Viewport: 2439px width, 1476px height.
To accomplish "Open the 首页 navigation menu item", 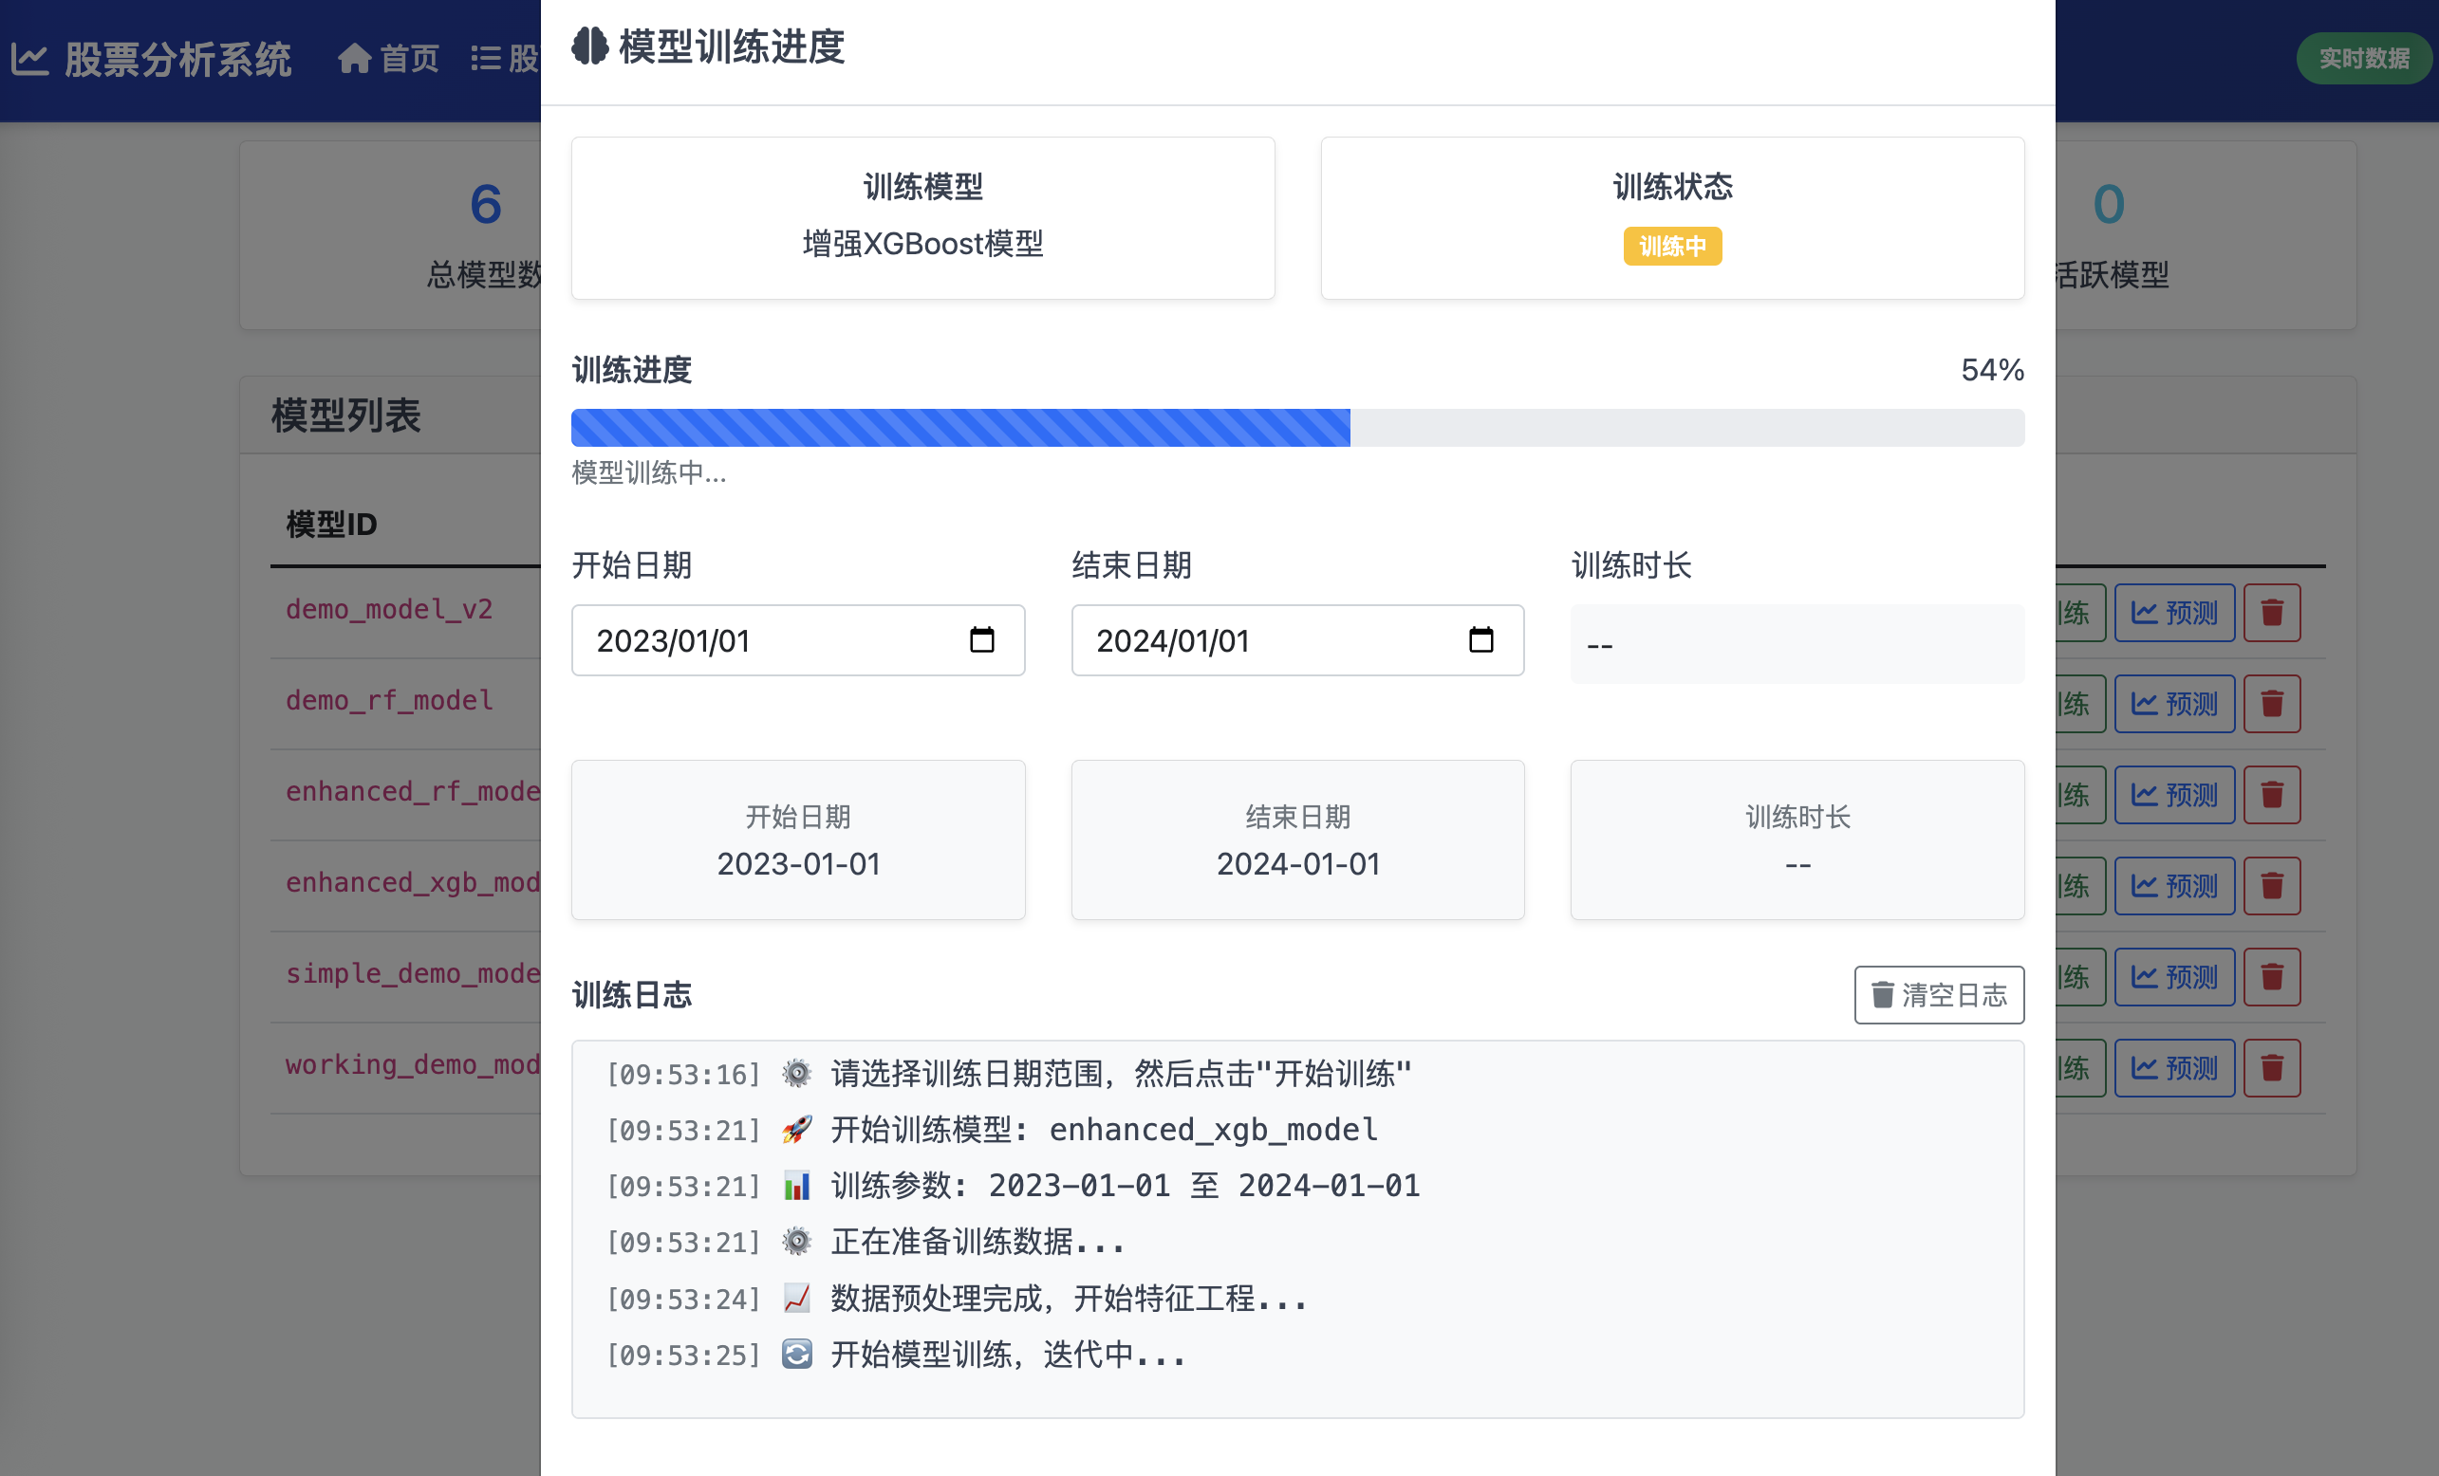I will (409, 60).
